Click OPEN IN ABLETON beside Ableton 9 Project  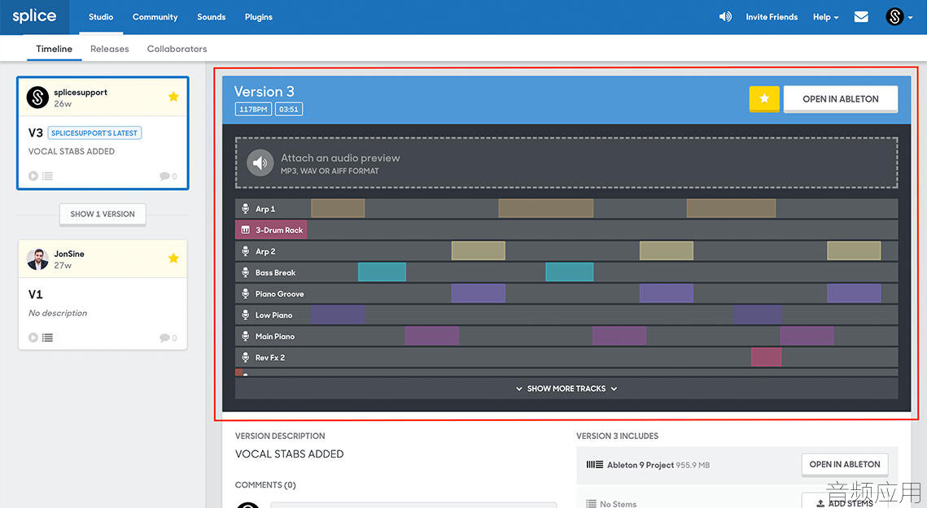pos(844,464)
